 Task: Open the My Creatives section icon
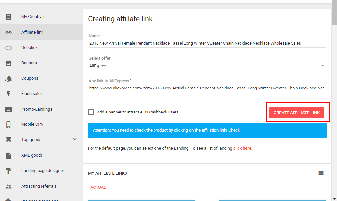click(x=8, y=16)
